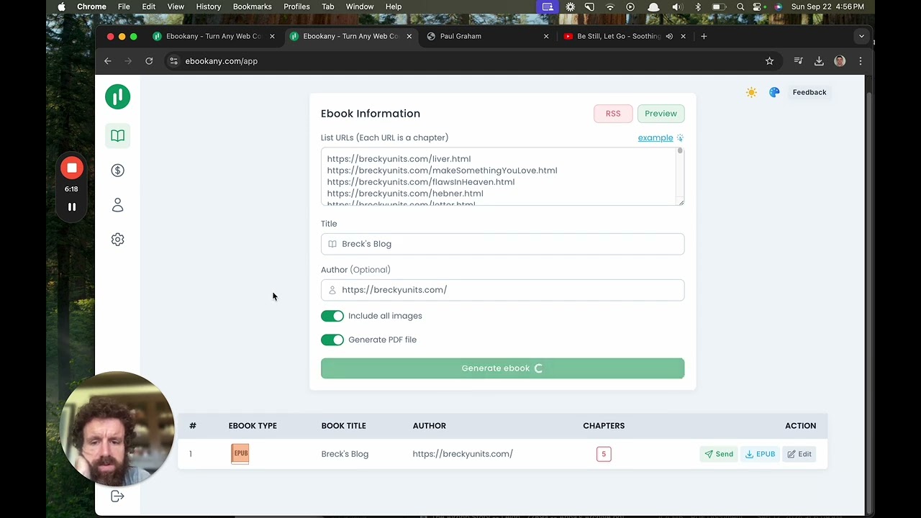
Task: Switch theme with the sun icon
Action: pyautogui.click(x=751, y=92)
